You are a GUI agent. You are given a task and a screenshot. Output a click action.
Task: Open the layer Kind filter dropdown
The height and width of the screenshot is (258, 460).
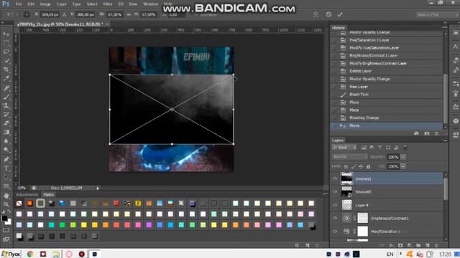tap(344, 148)
